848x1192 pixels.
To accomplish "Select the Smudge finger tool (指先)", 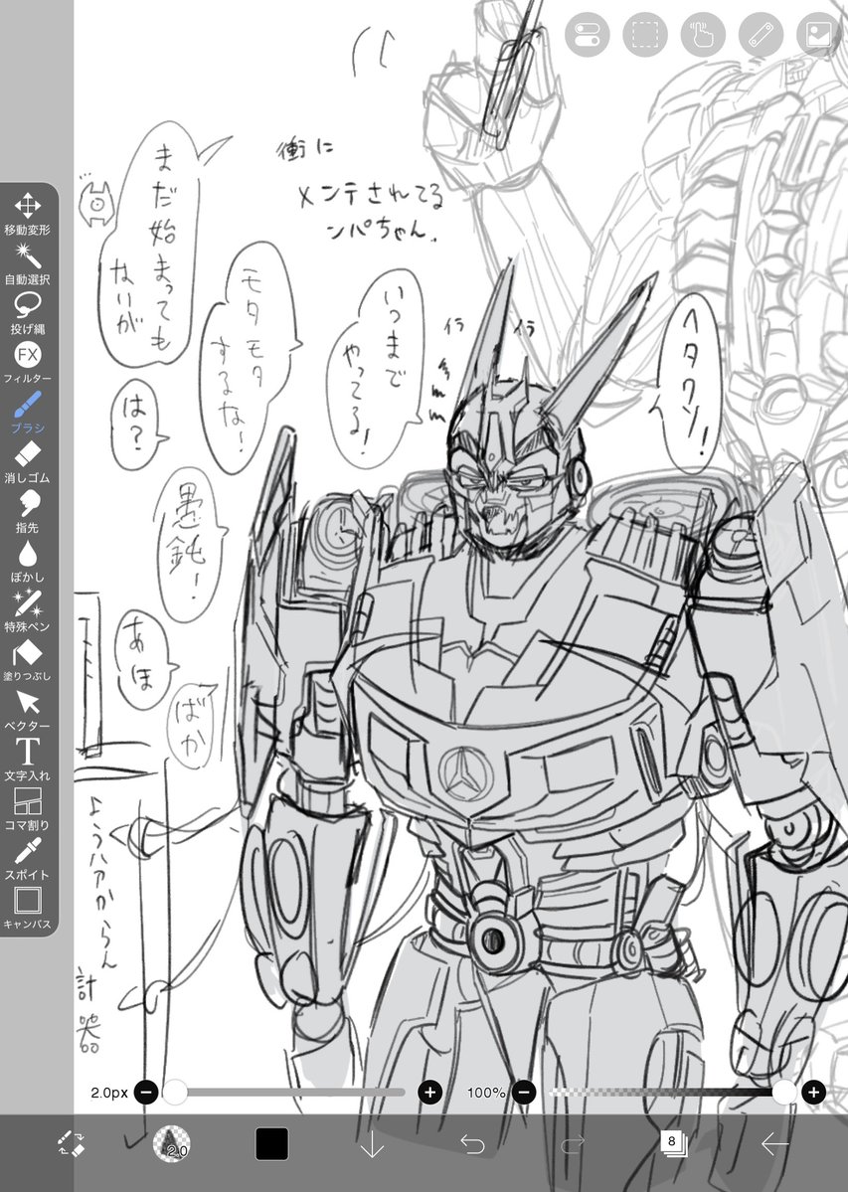I will (28, 512).
